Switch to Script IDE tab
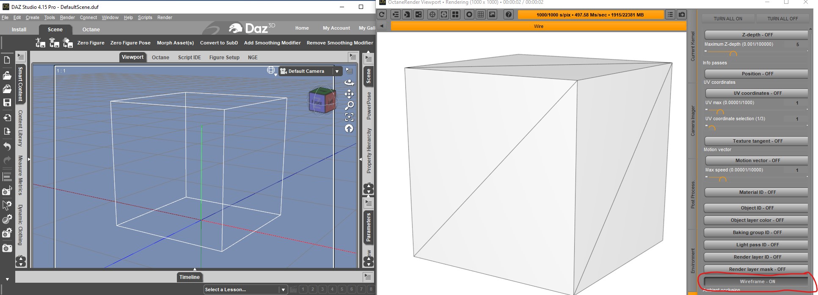This screenshot has width=818, height=295. (189, 57)
